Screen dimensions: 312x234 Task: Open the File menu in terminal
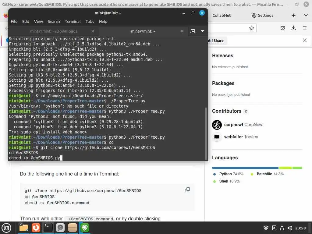(x=14, y=22)
